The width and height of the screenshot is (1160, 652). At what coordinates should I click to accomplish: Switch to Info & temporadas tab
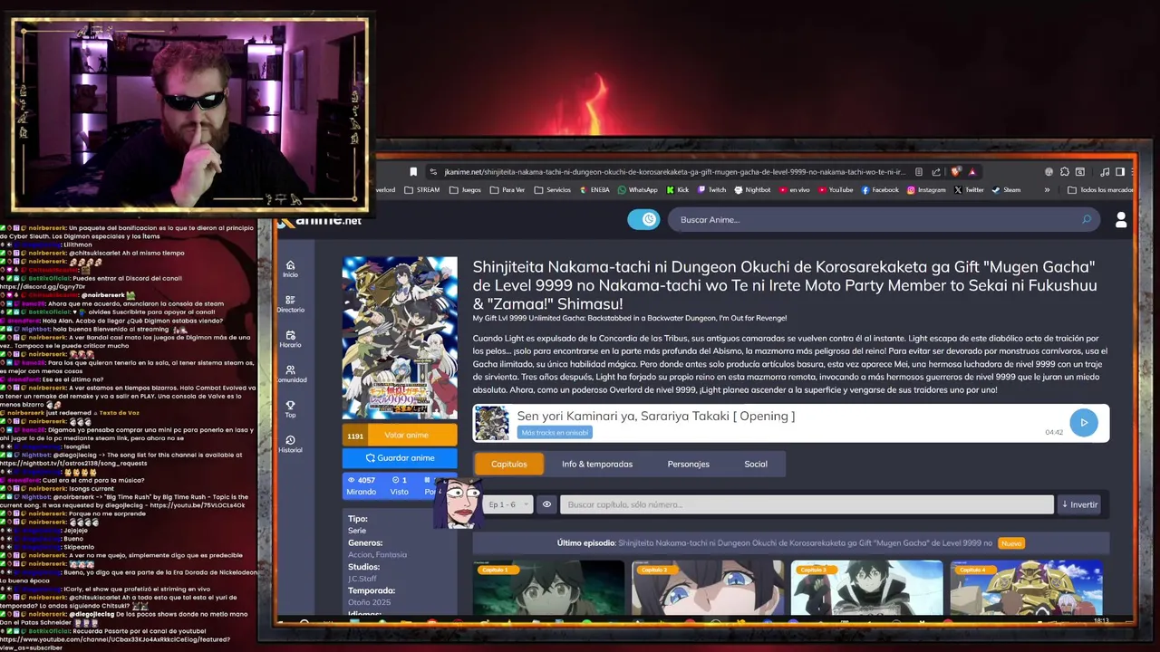(596, 464)
